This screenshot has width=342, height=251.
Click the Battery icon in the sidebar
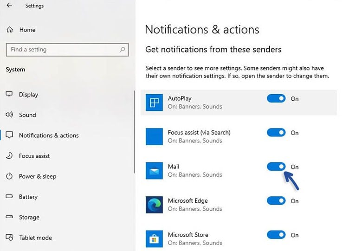[x=9, y=196]
